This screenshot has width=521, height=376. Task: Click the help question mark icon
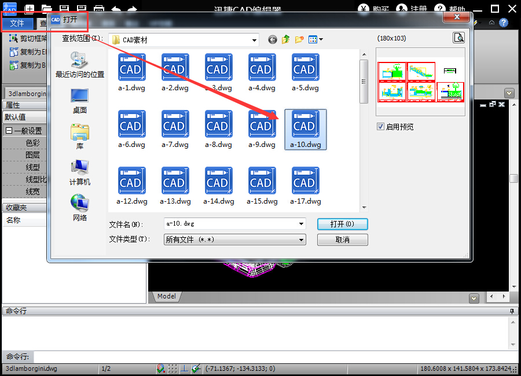[504, 23]
